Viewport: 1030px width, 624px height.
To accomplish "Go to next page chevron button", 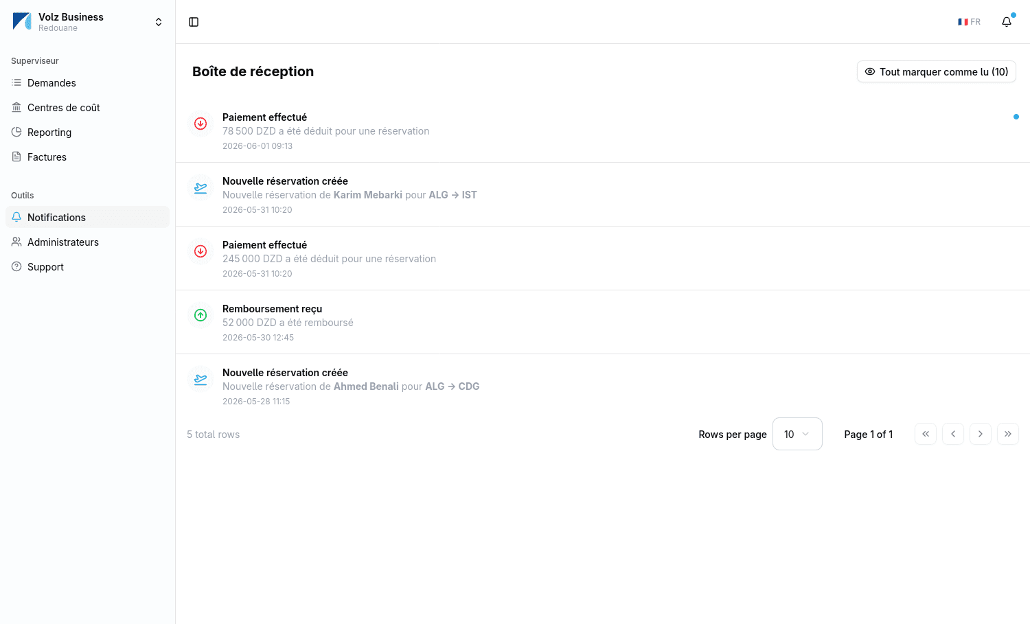I will coord(981,434).
